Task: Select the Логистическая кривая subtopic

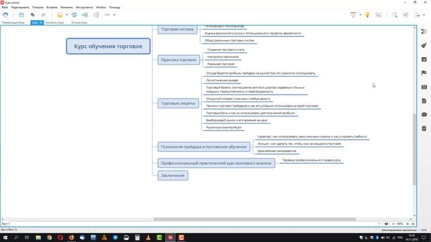Action: pos(222,81)
